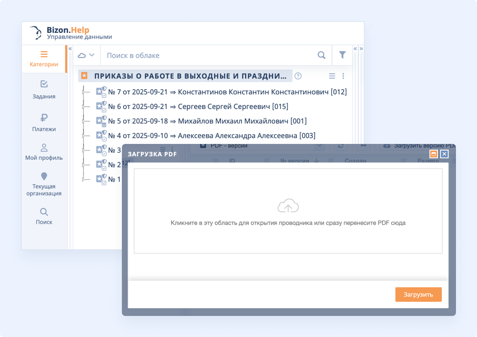Open the filter icon next to cloud search
This screenshot has height=337, width=477.
point(342,55)
